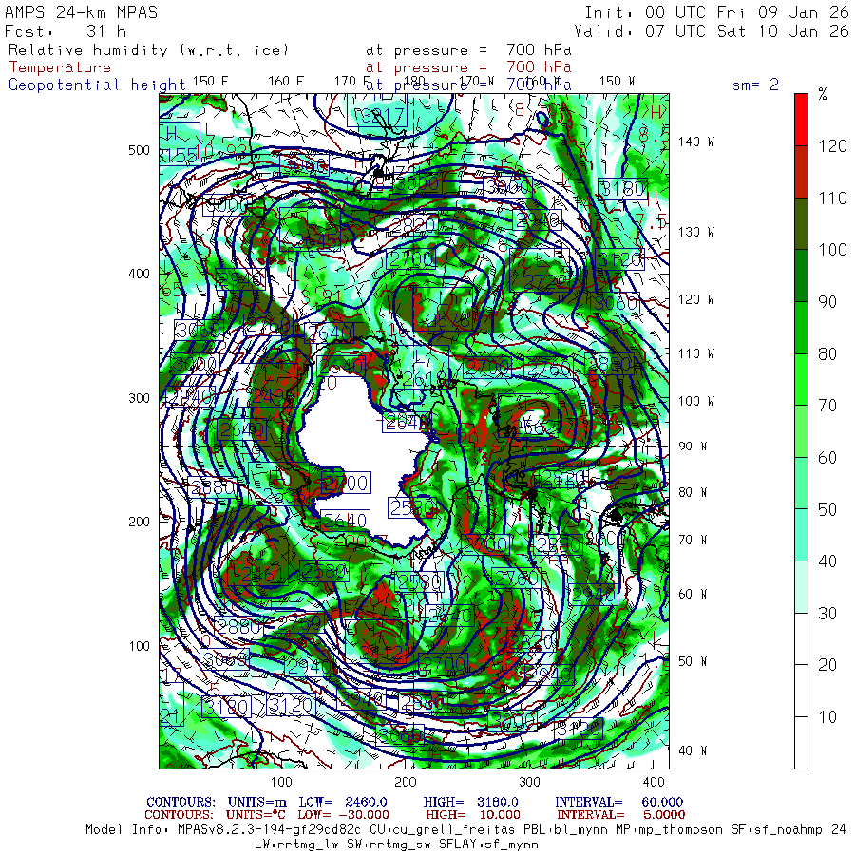Click the 'Valid: 07 UTC Sat 10 Jan 26' line

(x=712, y=31)
